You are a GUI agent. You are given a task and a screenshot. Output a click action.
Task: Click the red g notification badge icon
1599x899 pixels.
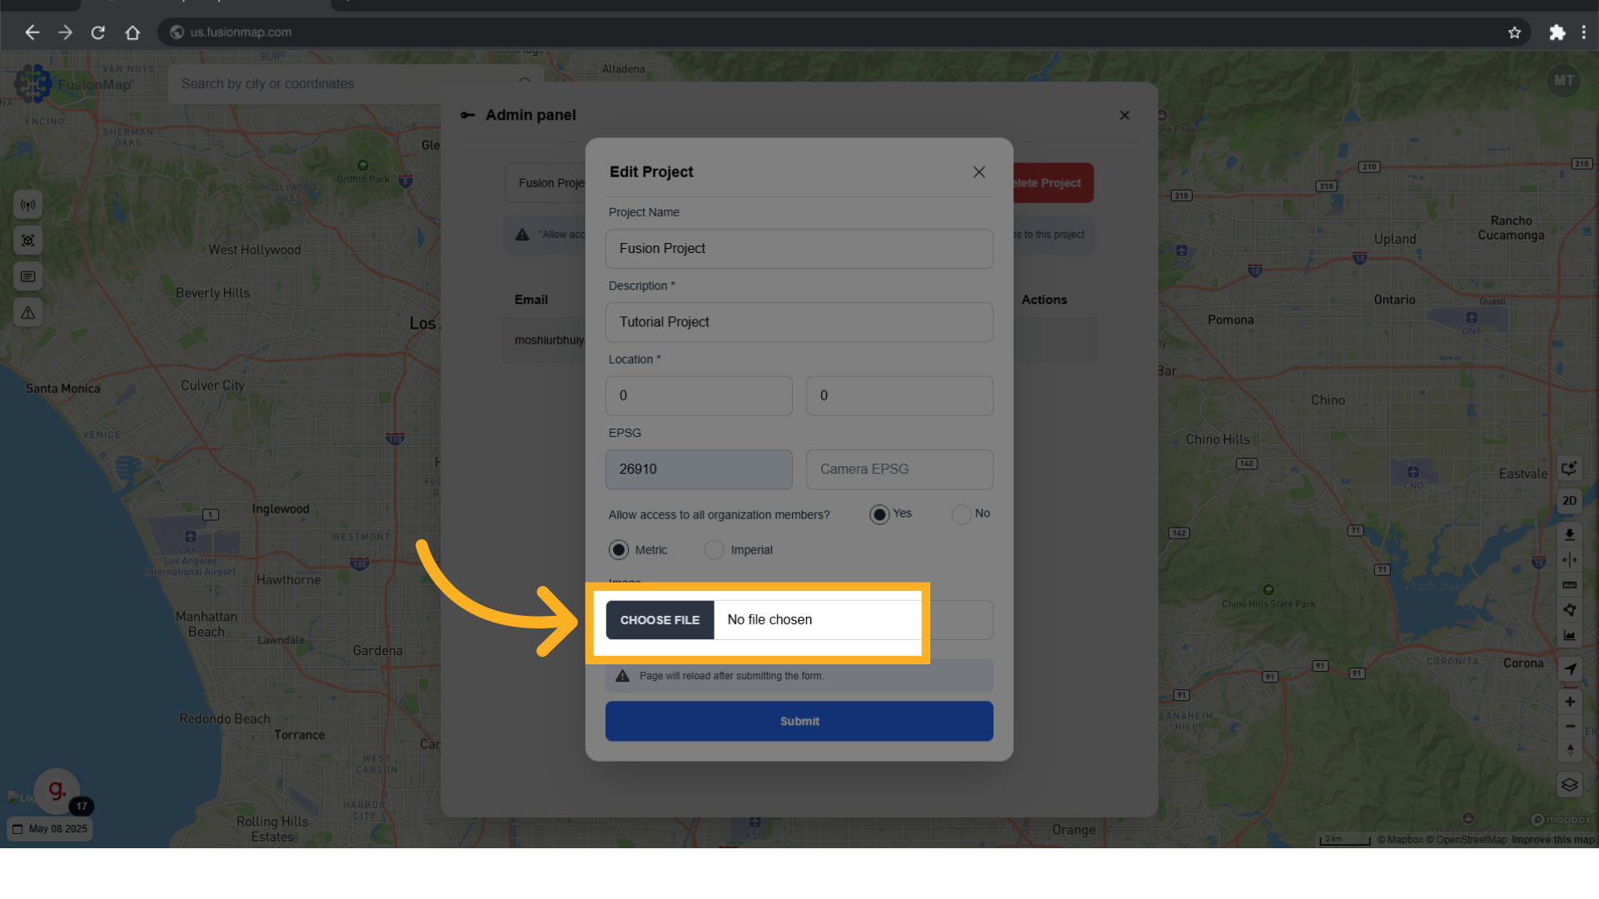[x=57, y=791]
